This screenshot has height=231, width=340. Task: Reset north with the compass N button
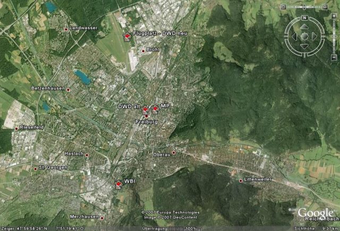coord(304,17)
